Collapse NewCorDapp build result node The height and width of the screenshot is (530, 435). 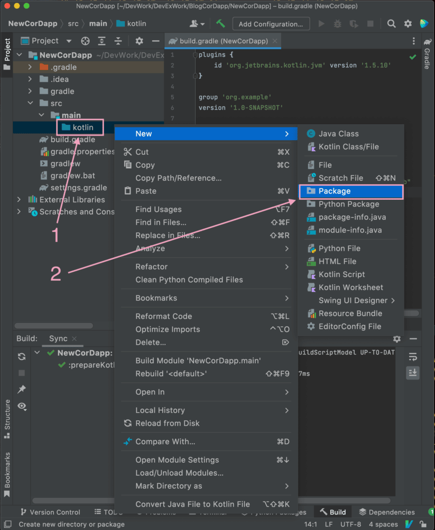point(37,352)
